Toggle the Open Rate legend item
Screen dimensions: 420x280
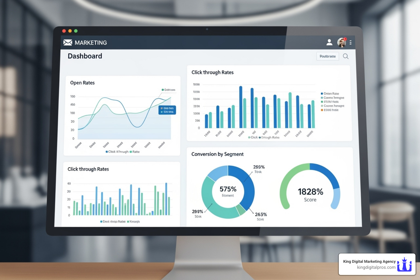pos(331,94)
